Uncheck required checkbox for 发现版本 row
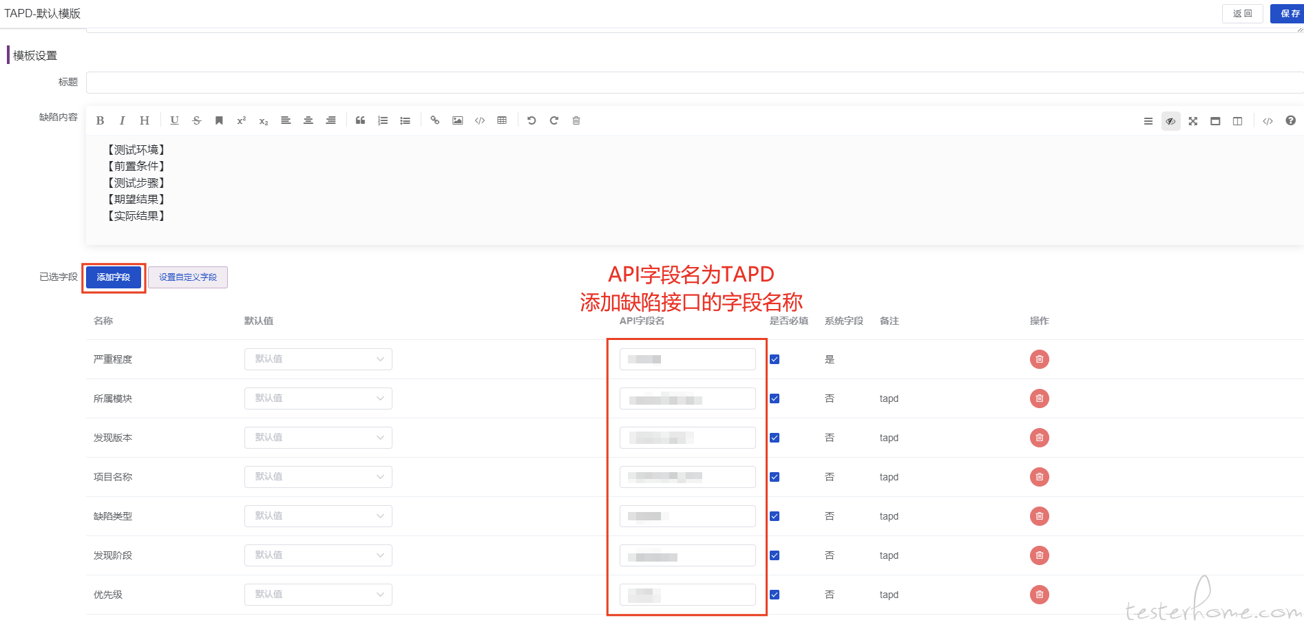 775,438
